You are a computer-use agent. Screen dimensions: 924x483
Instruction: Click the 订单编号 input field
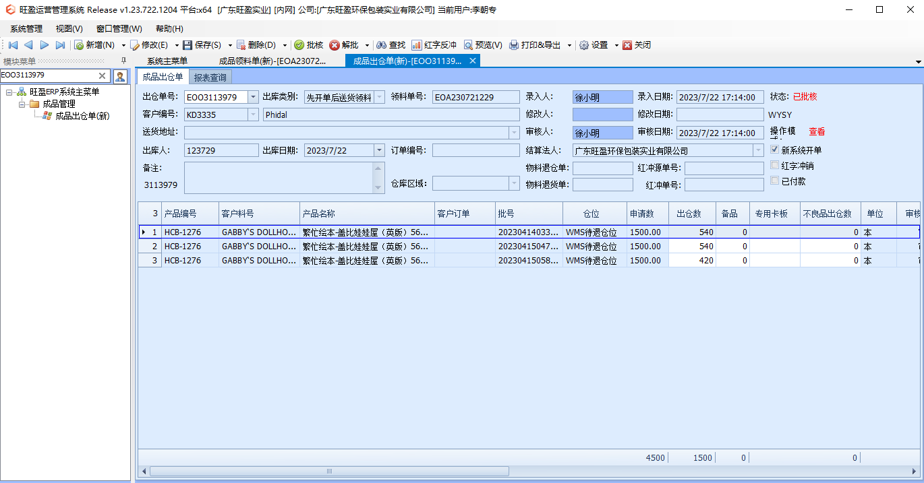(x=476, y=150)
